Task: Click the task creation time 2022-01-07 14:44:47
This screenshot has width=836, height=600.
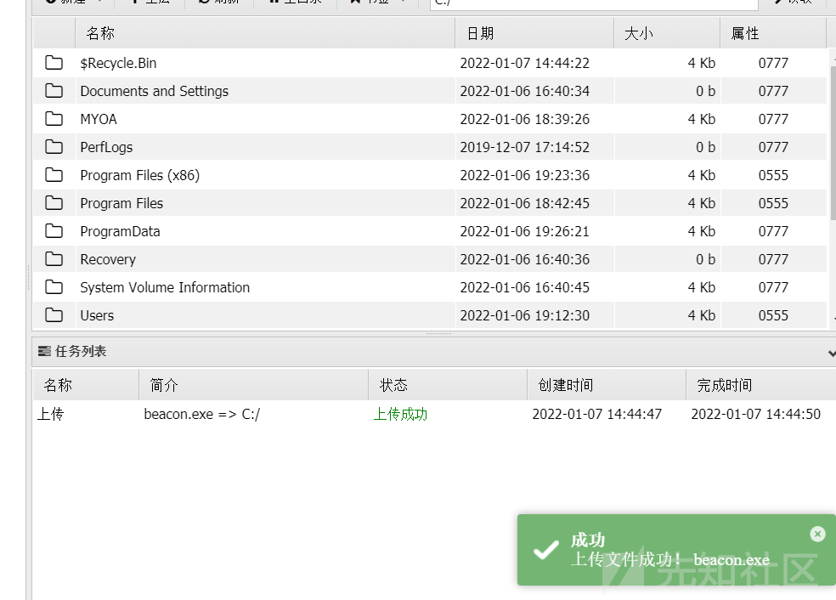Action: tap(596, 415)
